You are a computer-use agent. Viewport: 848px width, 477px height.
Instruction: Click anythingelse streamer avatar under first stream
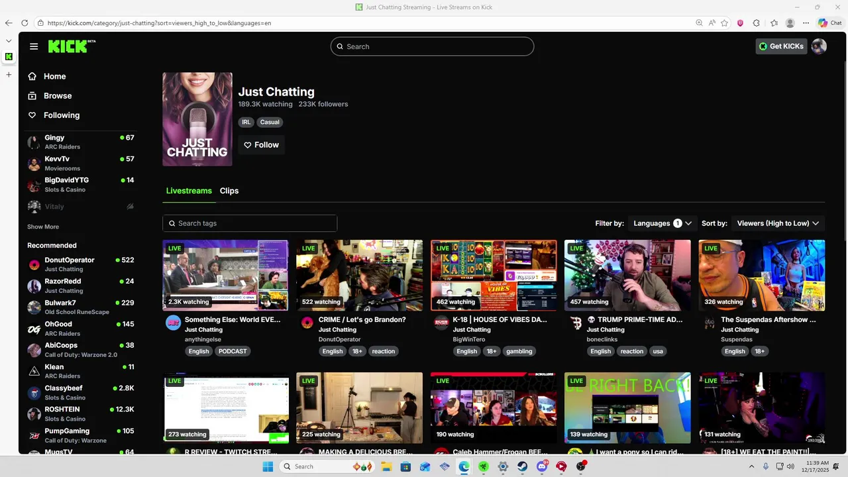coord(173,323)
